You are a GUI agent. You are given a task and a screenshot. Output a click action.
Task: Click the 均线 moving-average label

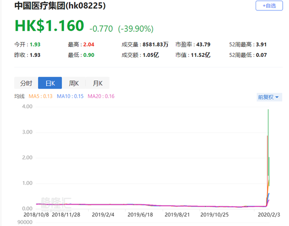pos(19,96)
